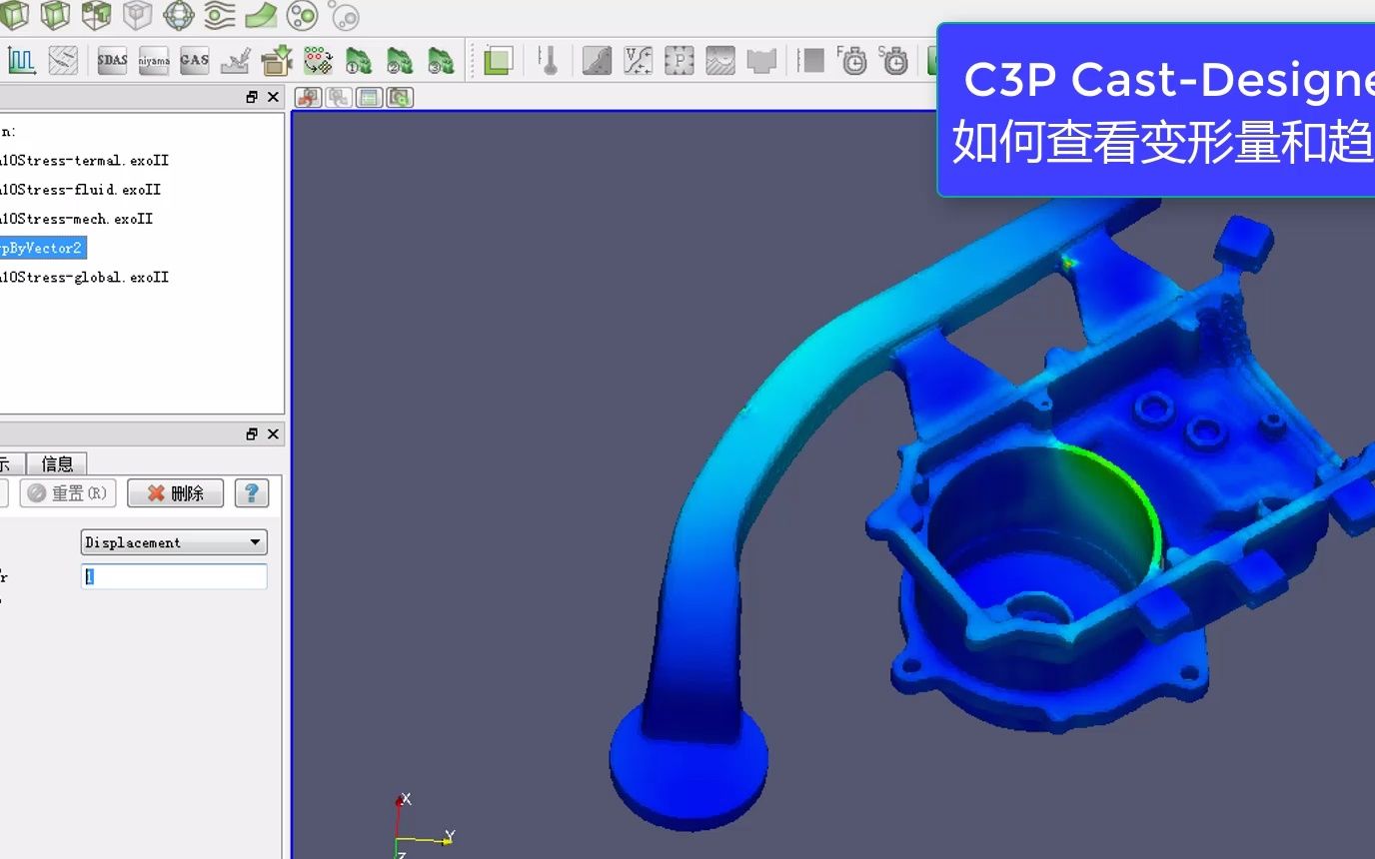Select the Stress-fluid.exoII pipeline entry

80,189
